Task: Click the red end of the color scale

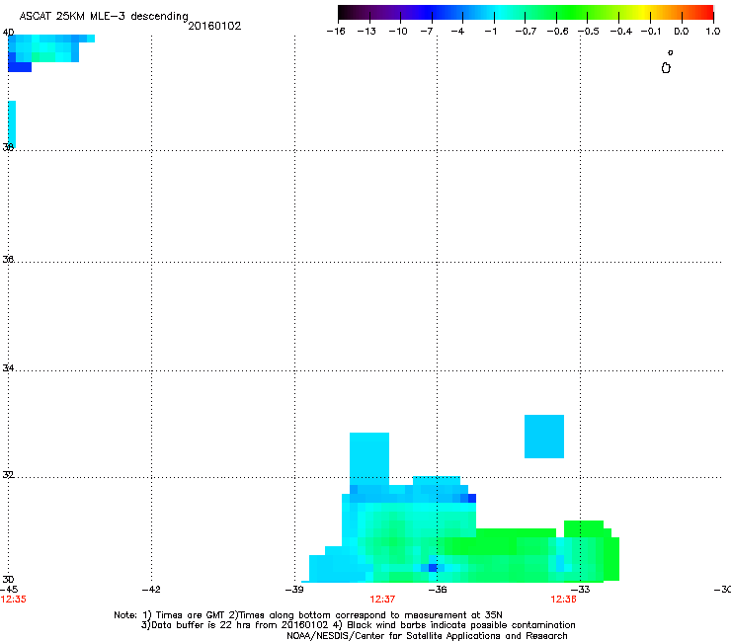Action: pos(706,12)
